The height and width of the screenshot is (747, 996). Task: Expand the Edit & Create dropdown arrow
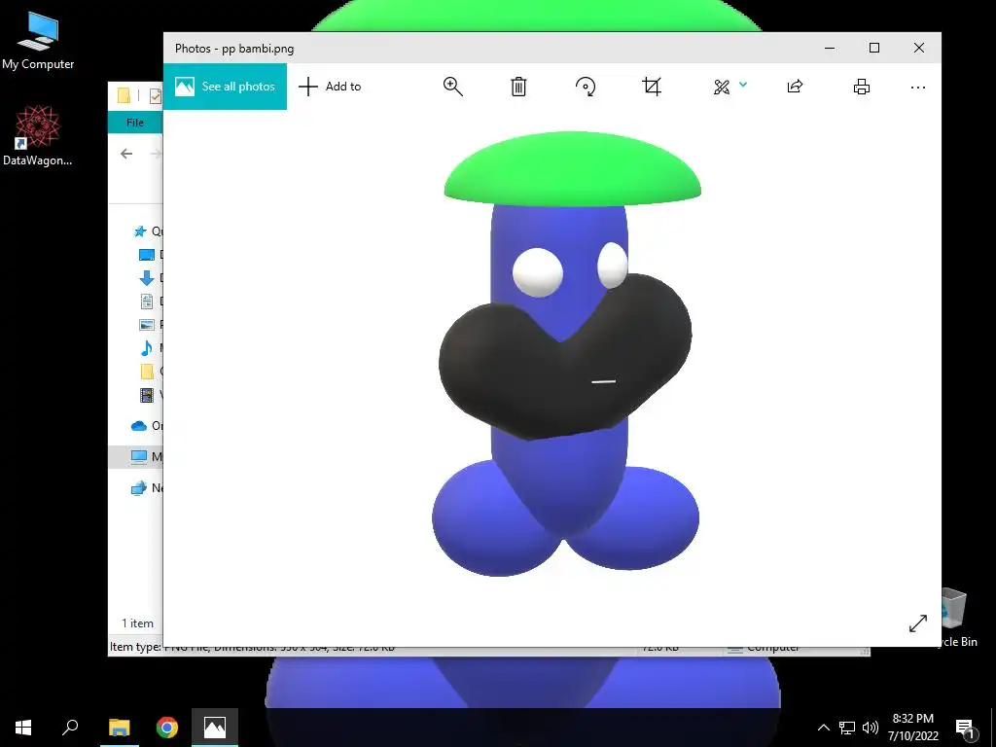tap(743, 85)
